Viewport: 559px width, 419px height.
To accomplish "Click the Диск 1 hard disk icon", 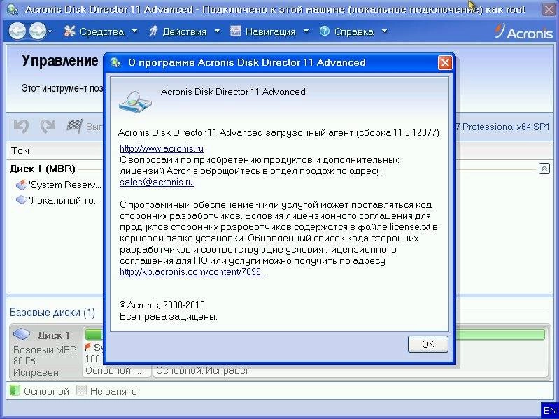I will 22,334.
